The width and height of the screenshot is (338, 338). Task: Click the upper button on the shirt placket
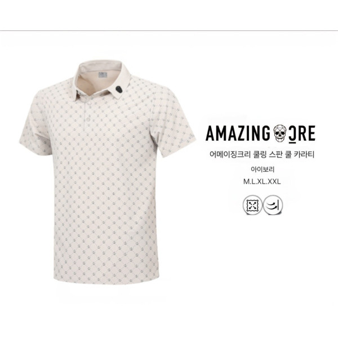click(x=89, y=104)
